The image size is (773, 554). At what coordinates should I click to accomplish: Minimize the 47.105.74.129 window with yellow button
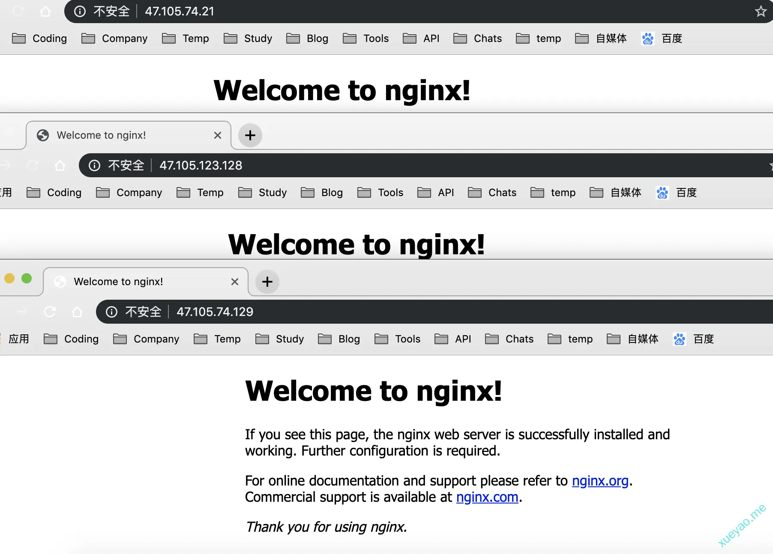[x=9, y=279]
